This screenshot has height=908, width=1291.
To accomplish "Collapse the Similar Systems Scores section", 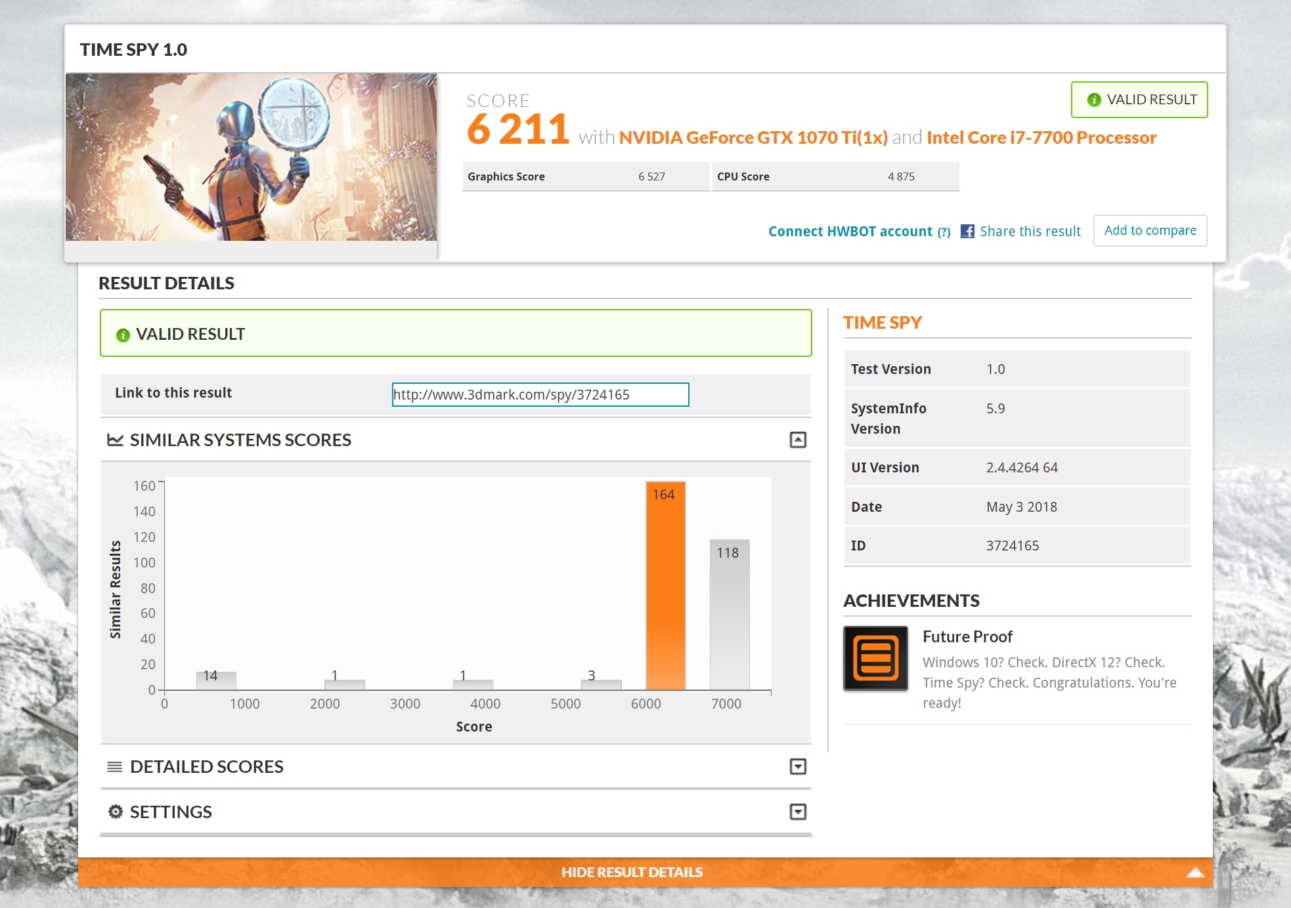I will pos(798,440).
